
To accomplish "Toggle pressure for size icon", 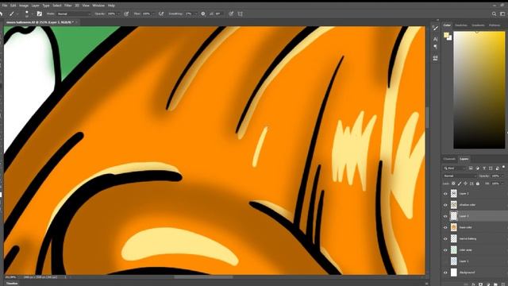I will [231, 14].
